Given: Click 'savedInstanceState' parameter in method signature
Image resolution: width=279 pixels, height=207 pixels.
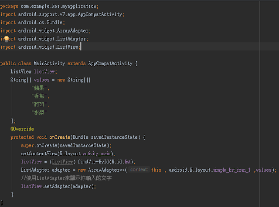Looking at the screenshot, I should click(x=114, y=137).
